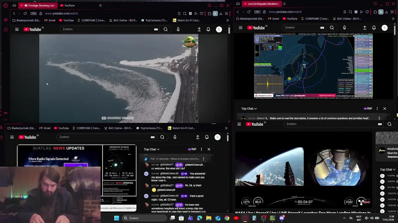Reload page in top-left browser window
The width and height of the screenshot is (398, 223).
(25, 13)
